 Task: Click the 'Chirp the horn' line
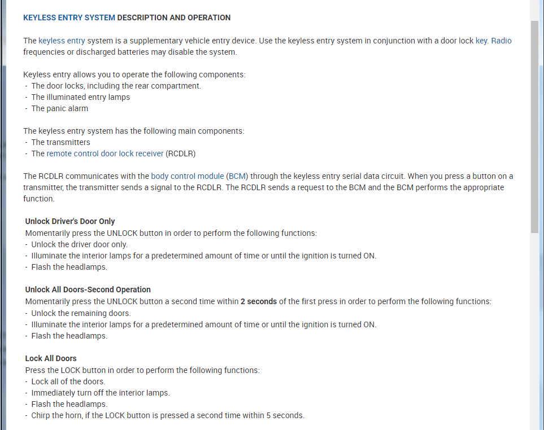(167, 415)
